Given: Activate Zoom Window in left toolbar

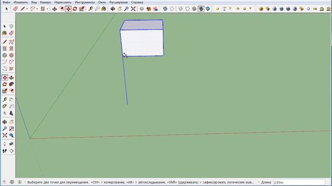Looking at the screenshot, I should point(11,129).
